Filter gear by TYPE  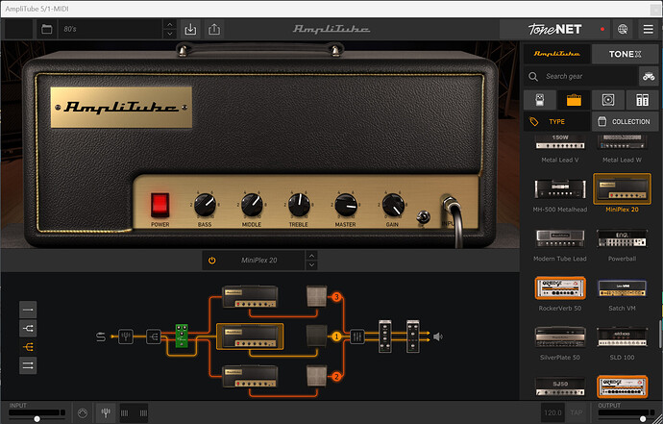[x=556, y=122]
